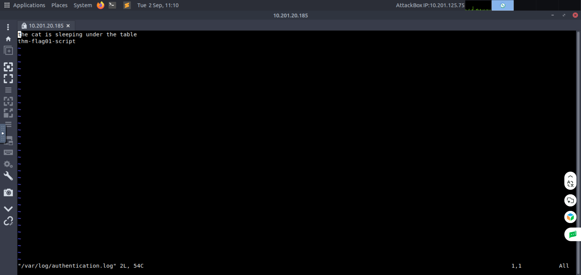This screenshot has height=275, width=581.
Task: Open Sublime Text from the top panel
Action: point(127,5)
